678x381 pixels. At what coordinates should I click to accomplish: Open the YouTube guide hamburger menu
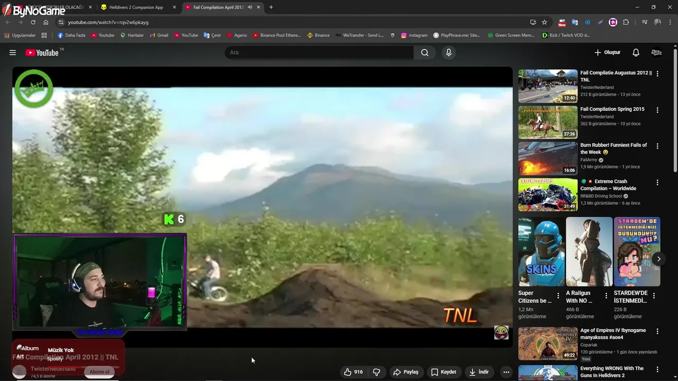click(x=13, y=52)
